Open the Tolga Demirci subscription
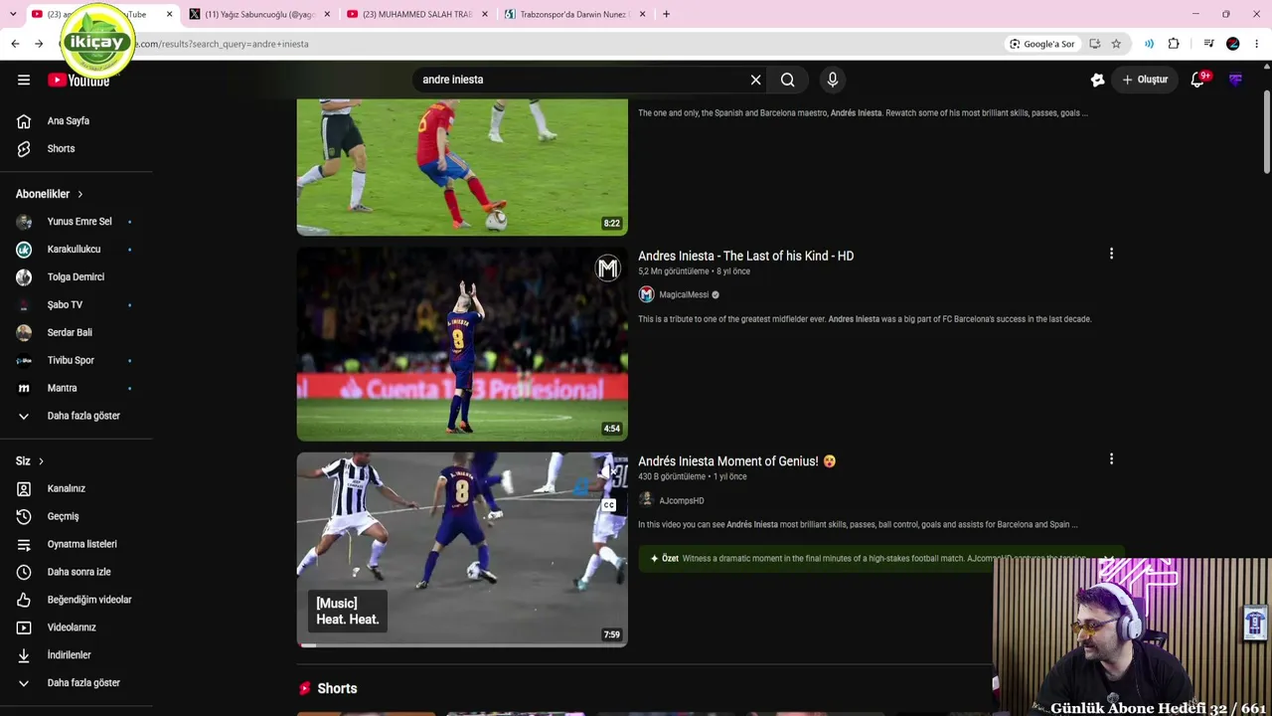This screenshot has width=1272, height=716. point(76,277)
